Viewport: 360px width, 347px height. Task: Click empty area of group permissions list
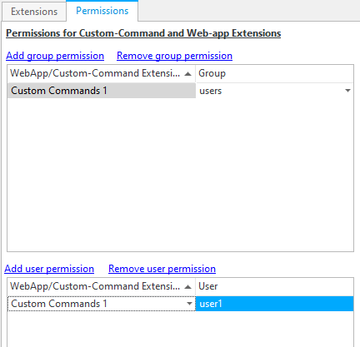click(x=180, y=175)
